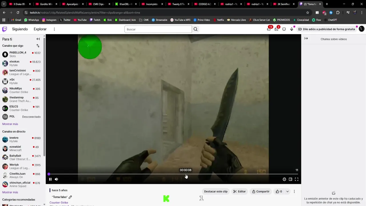Open video player settings gear
This screenshot has width=366, height=206.
coord(284,179)
